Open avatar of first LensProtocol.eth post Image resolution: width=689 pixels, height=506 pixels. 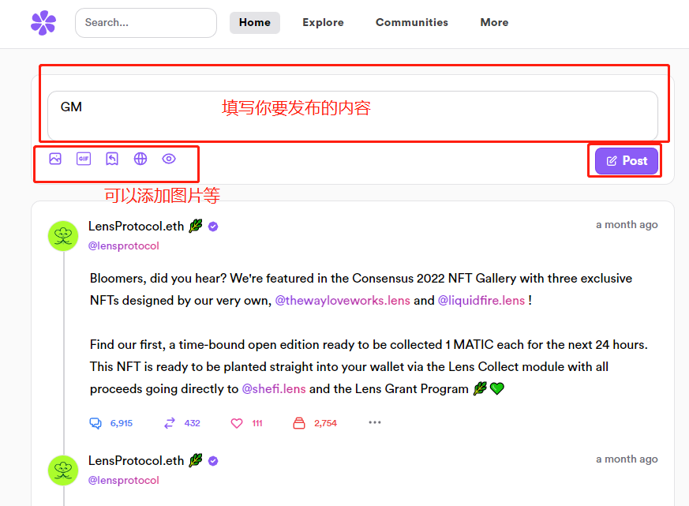(x=63, y=236)
